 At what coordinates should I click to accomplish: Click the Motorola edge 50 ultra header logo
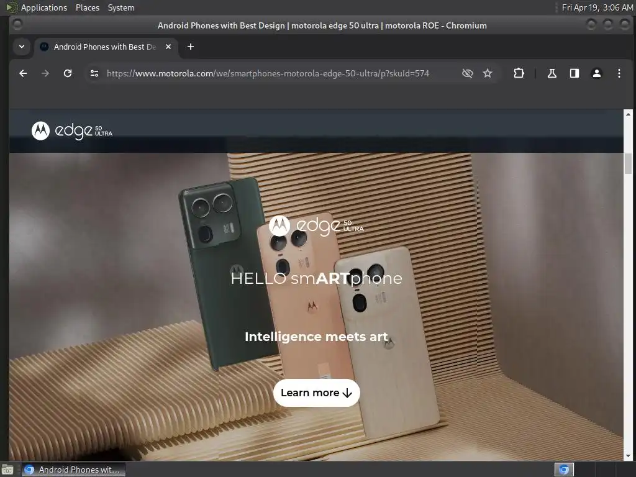point(72,130)
